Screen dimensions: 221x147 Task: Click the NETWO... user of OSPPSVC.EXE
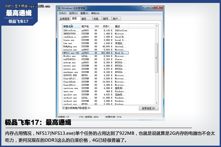coord(86,75)
